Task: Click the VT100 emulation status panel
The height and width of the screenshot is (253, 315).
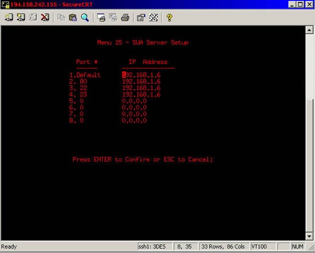Action: coord(263,246)
